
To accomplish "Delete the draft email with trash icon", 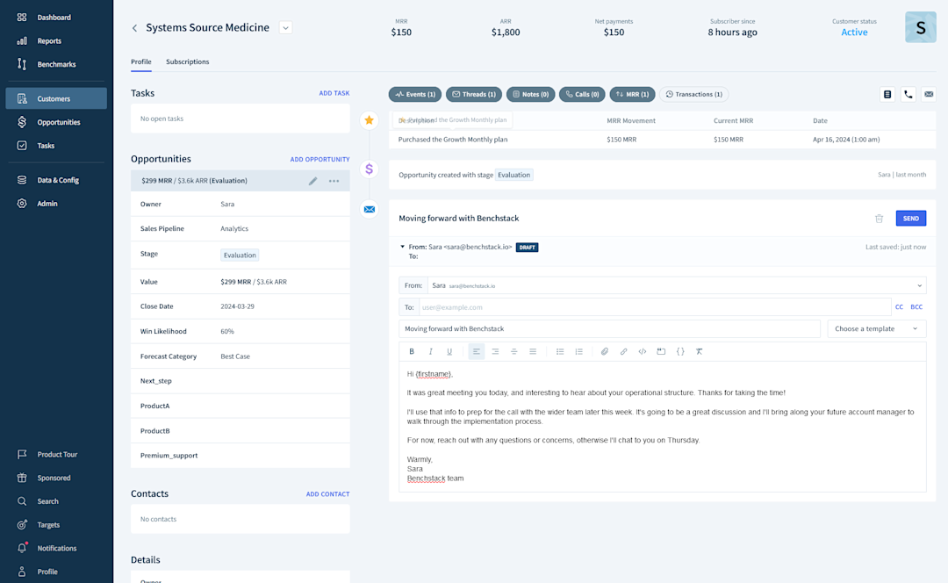I will point(879,219).
